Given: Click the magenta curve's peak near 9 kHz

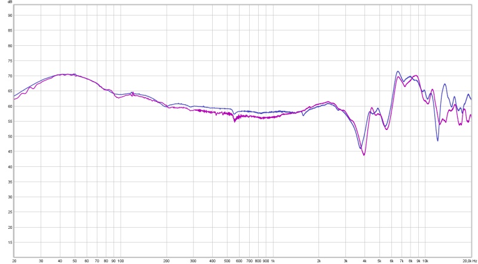Looking at the screenshot, I should point(416,76).
